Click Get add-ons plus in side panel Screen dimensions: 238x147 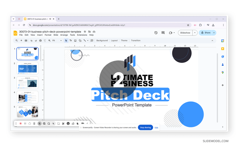coord(222,85)
